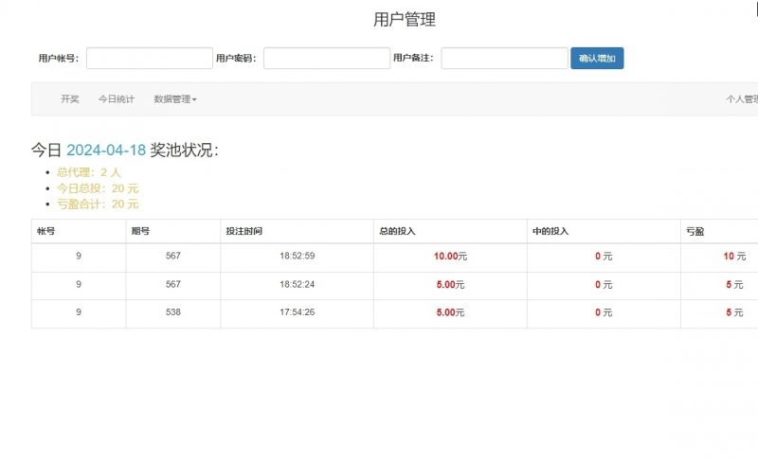Click the 总代理：2 人 list item
The image size is (758, 462).
(89, 172)
